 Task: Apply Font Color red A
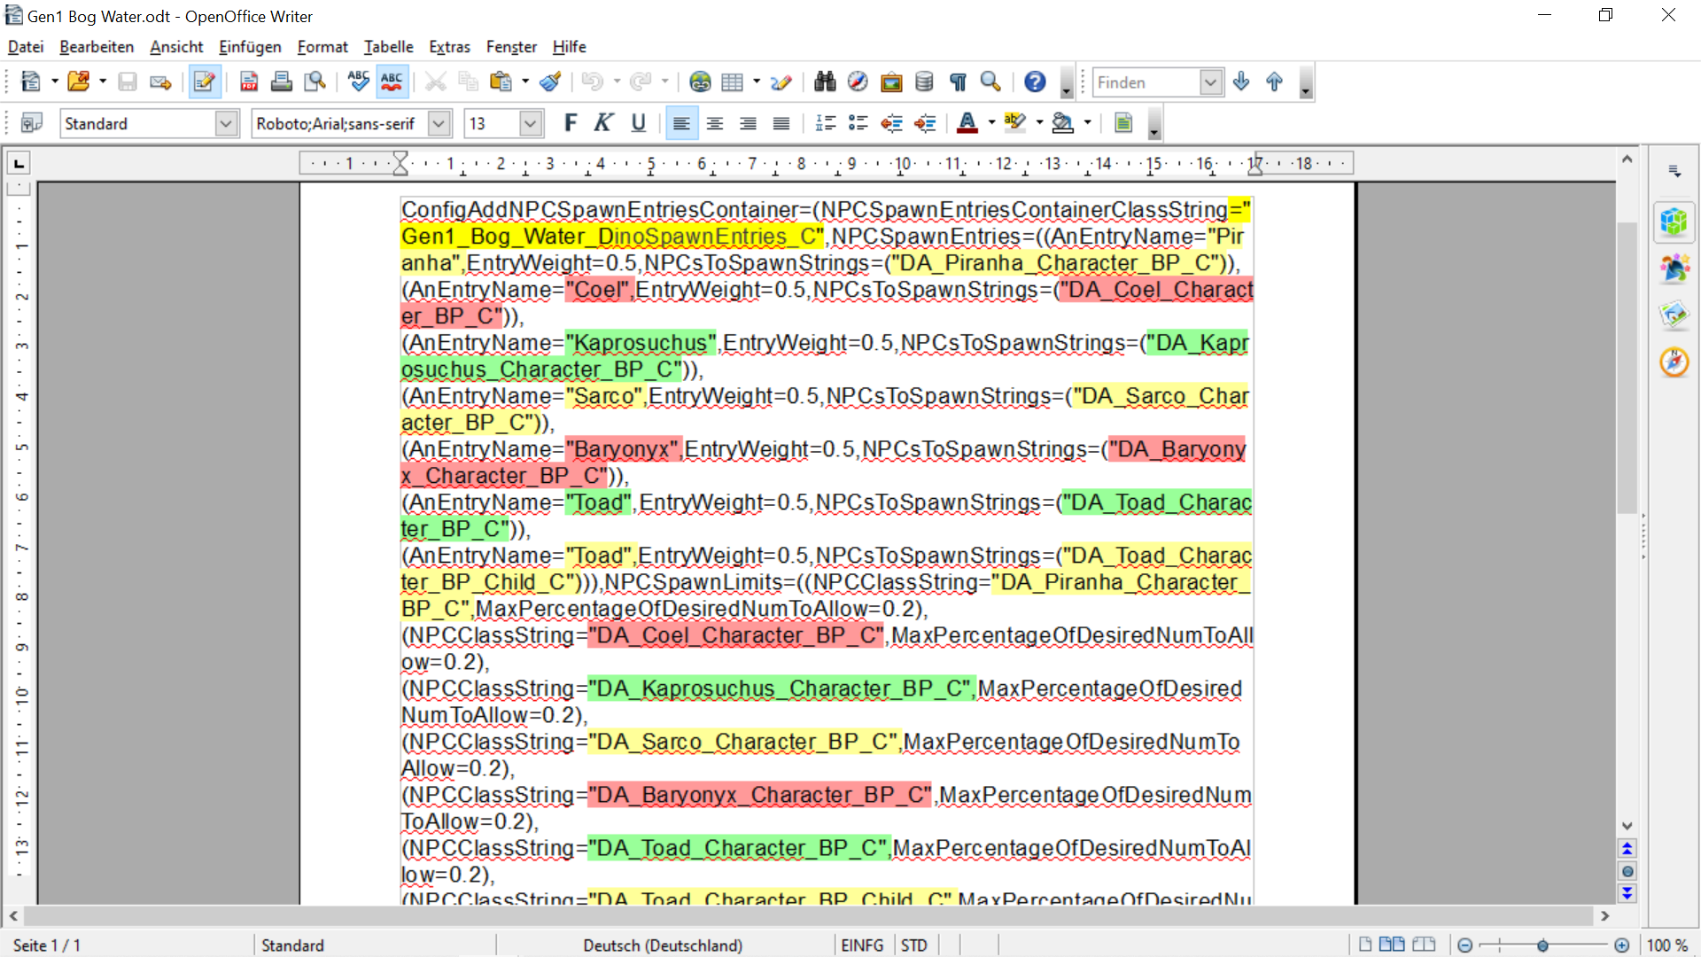pyautogui.click(x=967, y=123)
